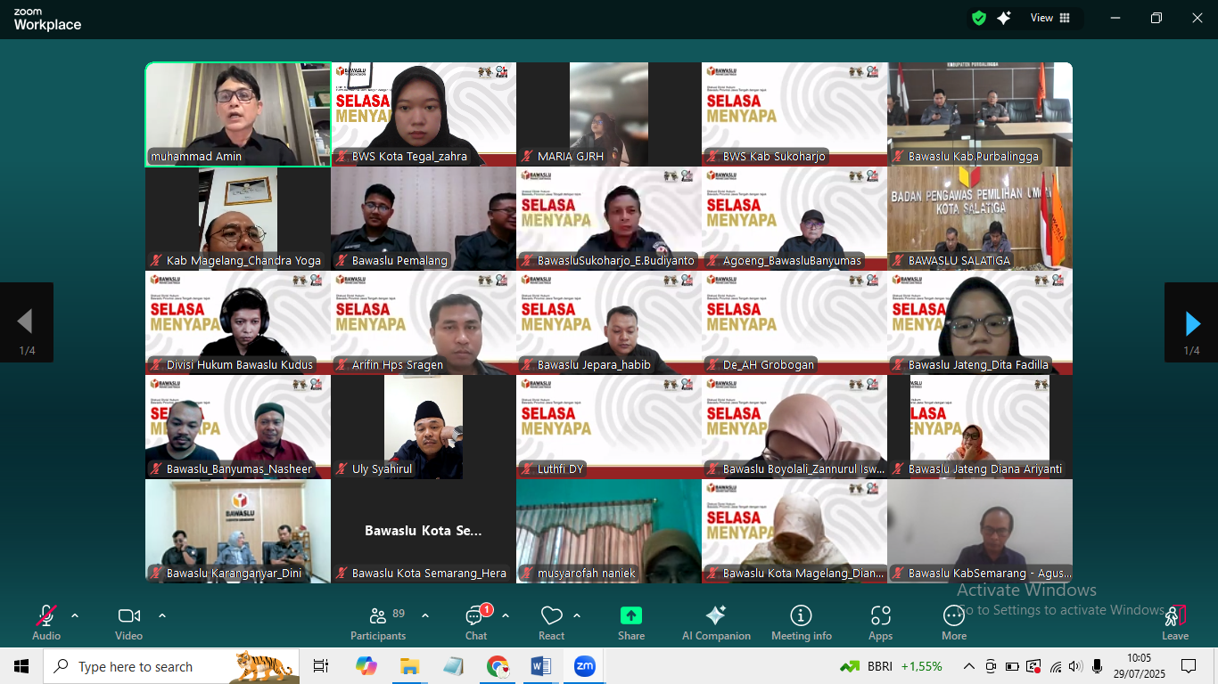Open the AI Companion panel
This screenshot has width=1218, height=684.
716,621
